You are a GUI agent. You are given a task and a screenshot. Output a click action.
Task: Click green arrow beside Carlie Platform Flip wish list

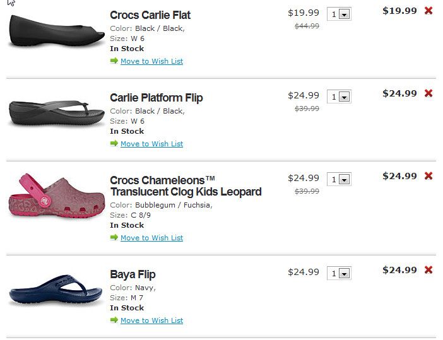pos(114,144)
